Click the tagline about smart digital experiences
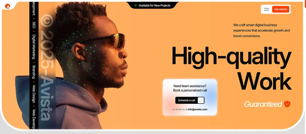The height and width of the screenshot is (134, 306). click(x=261, y=30)
